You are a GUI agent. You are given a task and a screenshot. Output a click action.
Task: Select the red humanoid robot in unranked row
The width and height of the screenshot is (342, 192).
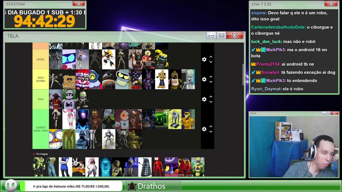pyautogui.click(x=158, y=167)
